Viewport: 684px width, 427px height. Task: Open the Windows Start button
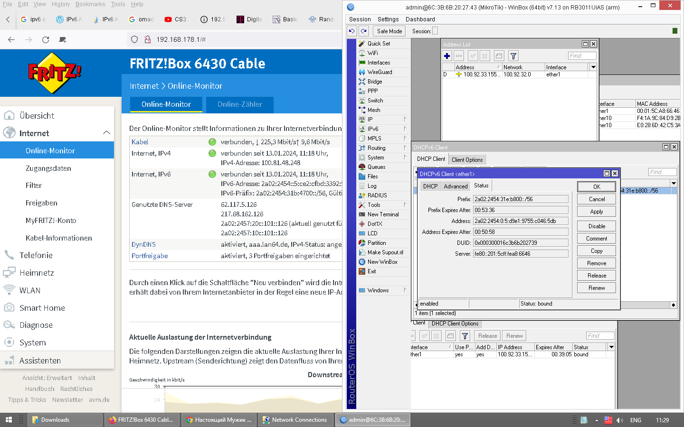pyautogui.click(x=9, y=420)
